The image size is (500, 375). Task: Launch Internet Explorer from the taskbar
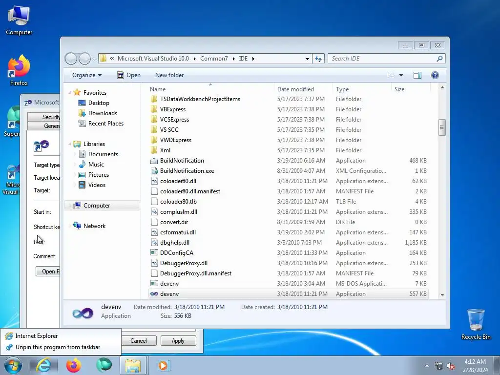pyautogui.click(x=43, y=365)
